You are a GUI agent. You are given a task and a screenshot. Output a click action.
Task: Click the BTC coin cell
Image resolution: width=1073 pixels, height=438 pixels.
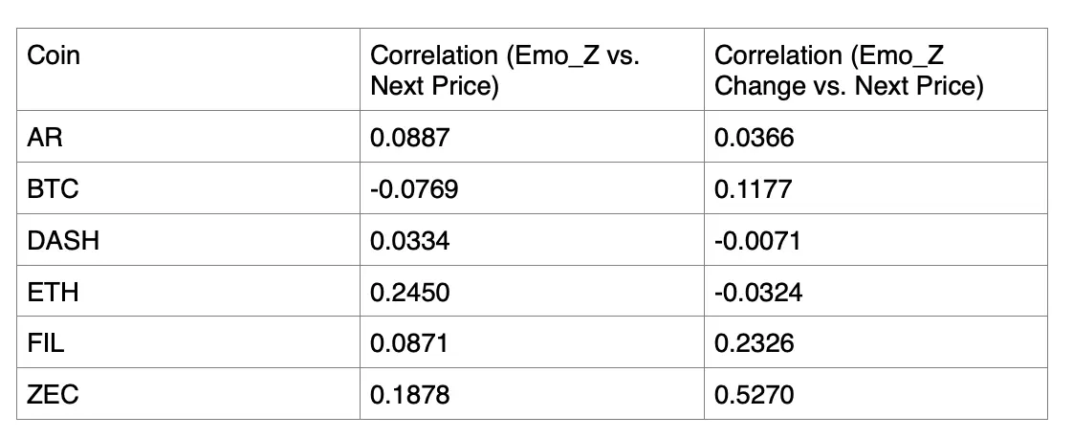click(x=53, y=190)
